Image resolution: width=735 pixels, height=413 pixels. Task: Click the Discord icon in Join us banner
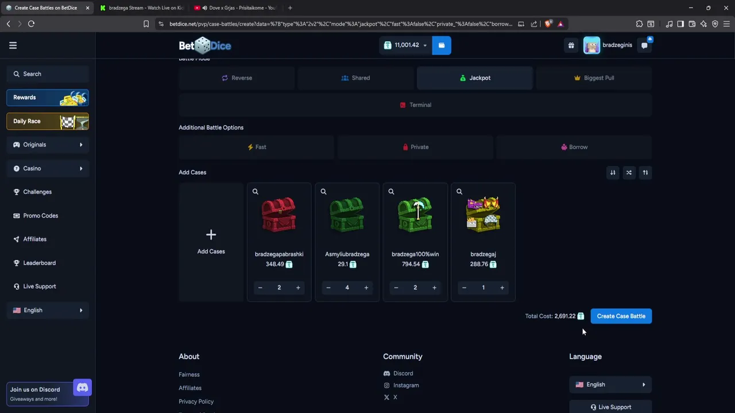pos(82,388)
